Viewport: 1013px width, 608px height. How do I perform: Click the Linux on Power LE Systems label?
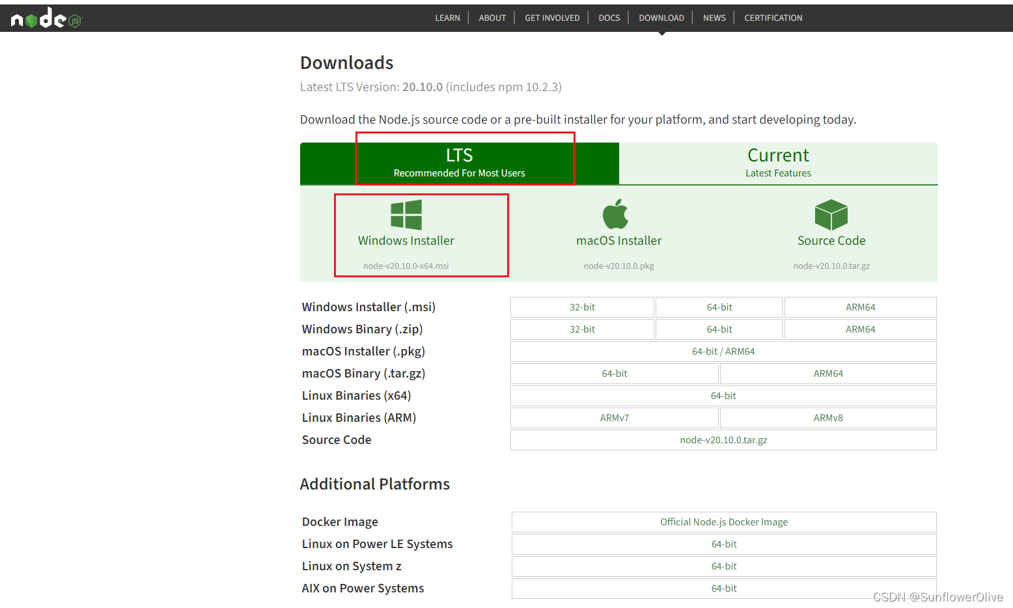(x=377, y=544)
